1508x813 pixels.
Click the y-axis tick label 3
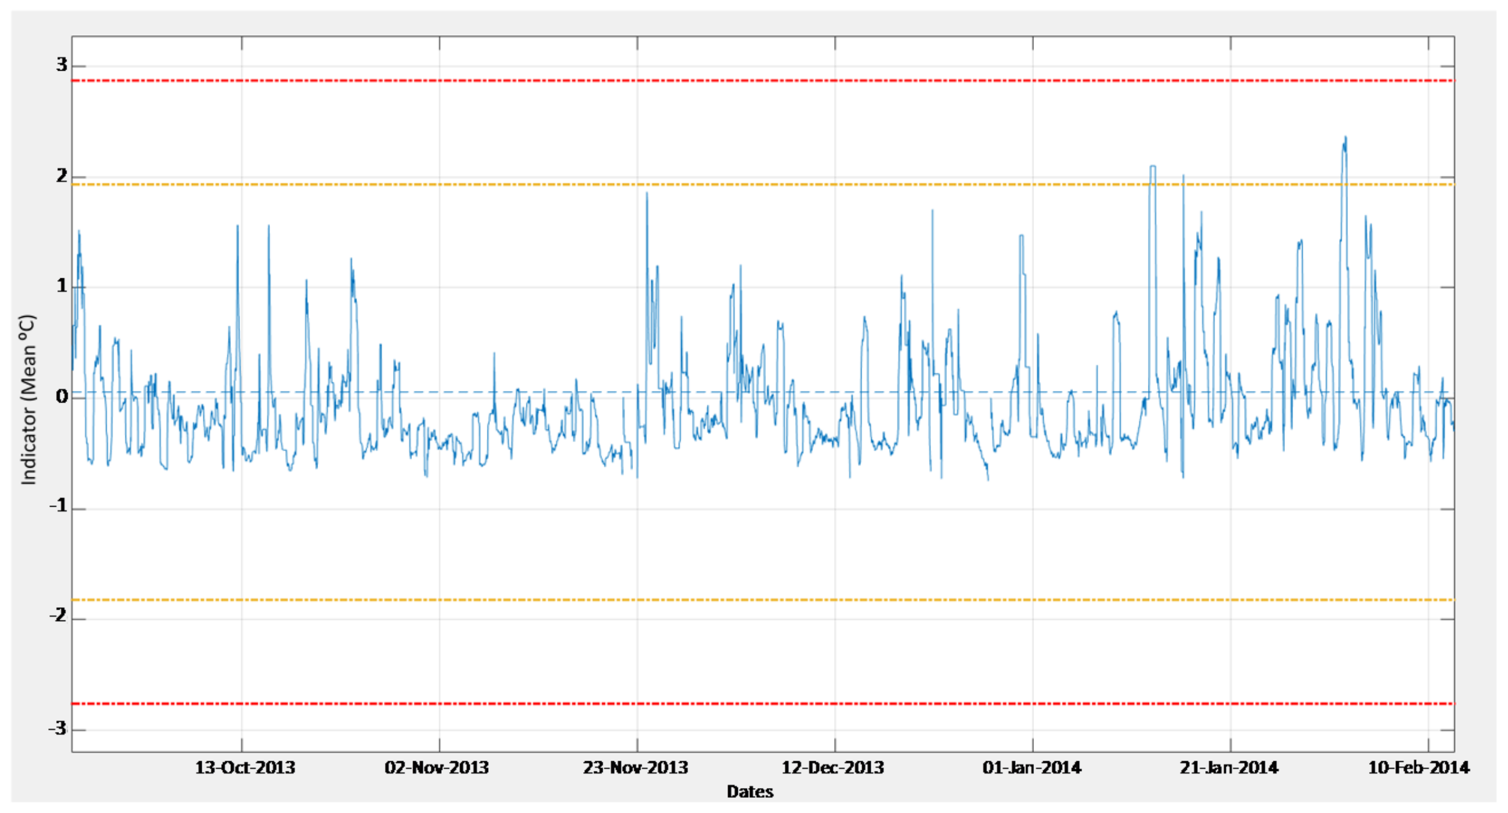click(x=62, y=65)
